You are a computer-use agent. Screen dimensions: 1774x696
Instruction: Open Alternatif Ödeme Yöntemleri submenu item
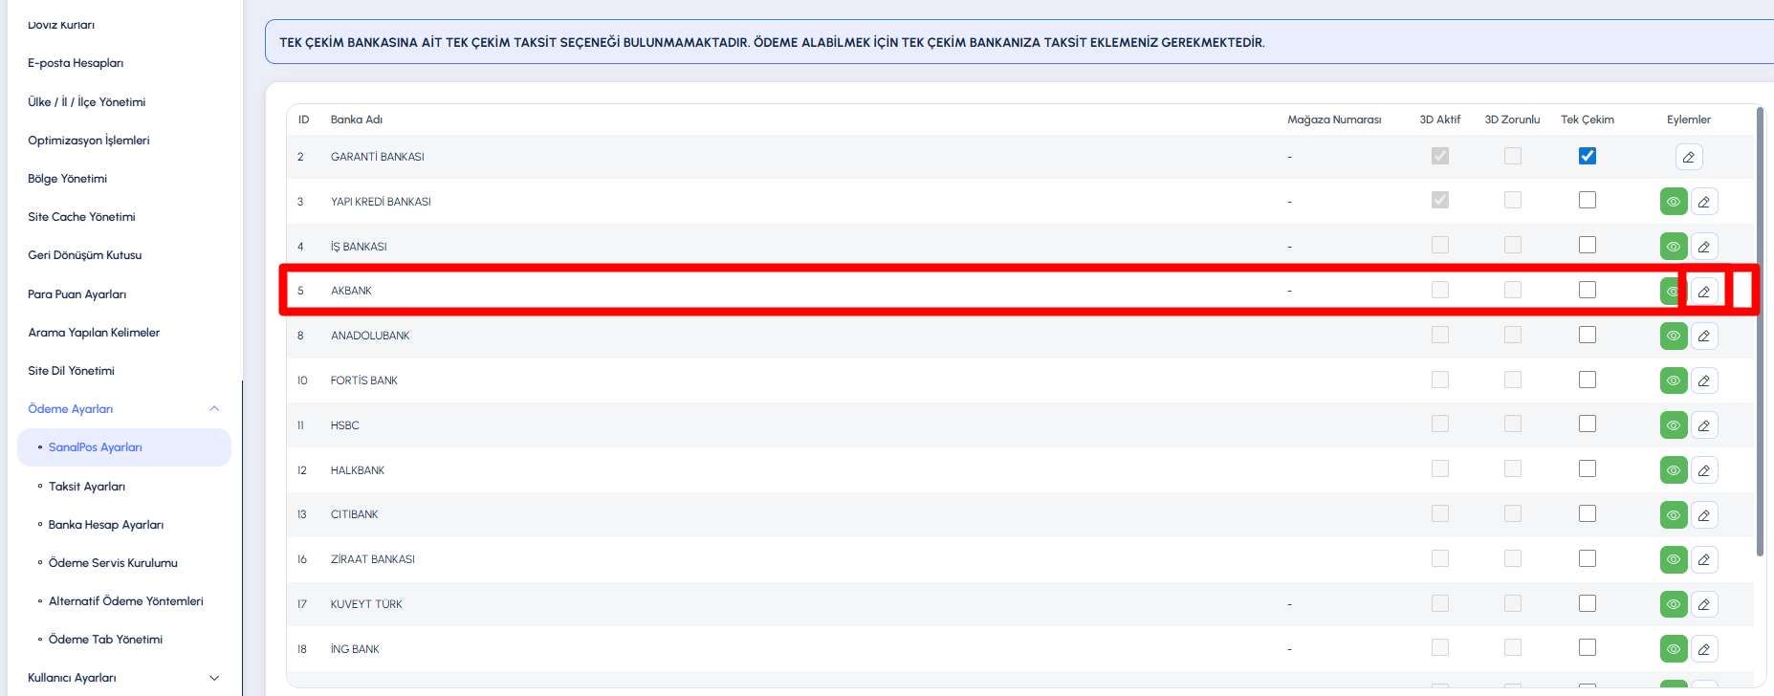point(126,601)
